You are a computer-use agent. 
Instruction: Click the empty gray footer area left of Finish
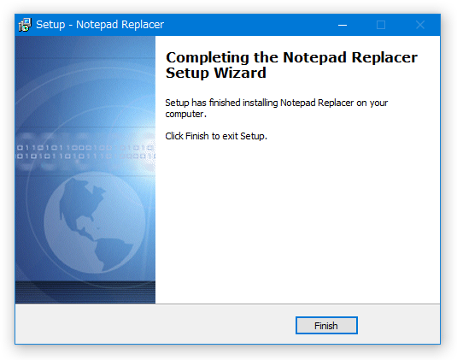pos(155,324)
